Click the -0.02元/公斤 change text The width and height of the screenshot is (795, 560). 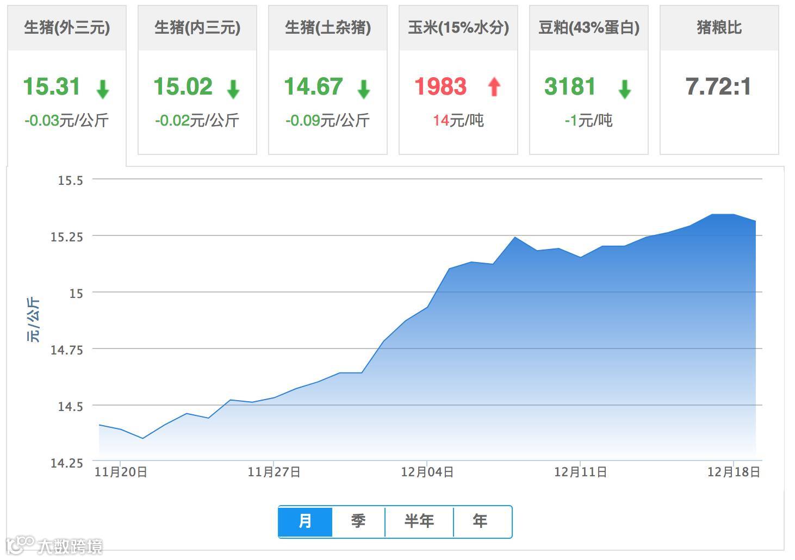click(197, 120)
